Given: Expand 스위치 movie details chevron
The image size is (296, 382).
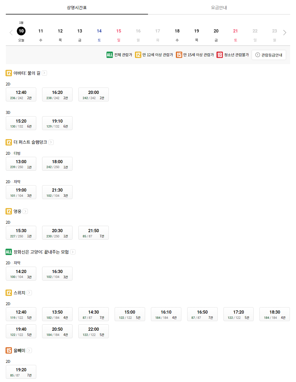Looking at the screenshot, I should point(29,293).
